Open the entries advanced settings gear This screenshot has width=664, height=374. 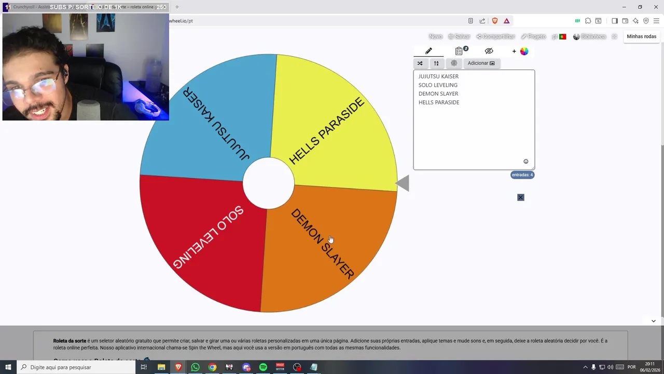(454, 63)
